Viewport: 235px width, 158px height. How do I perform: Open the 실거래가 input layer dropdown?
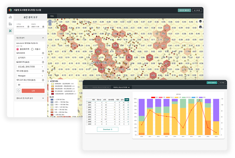click(x=30, y=58)
